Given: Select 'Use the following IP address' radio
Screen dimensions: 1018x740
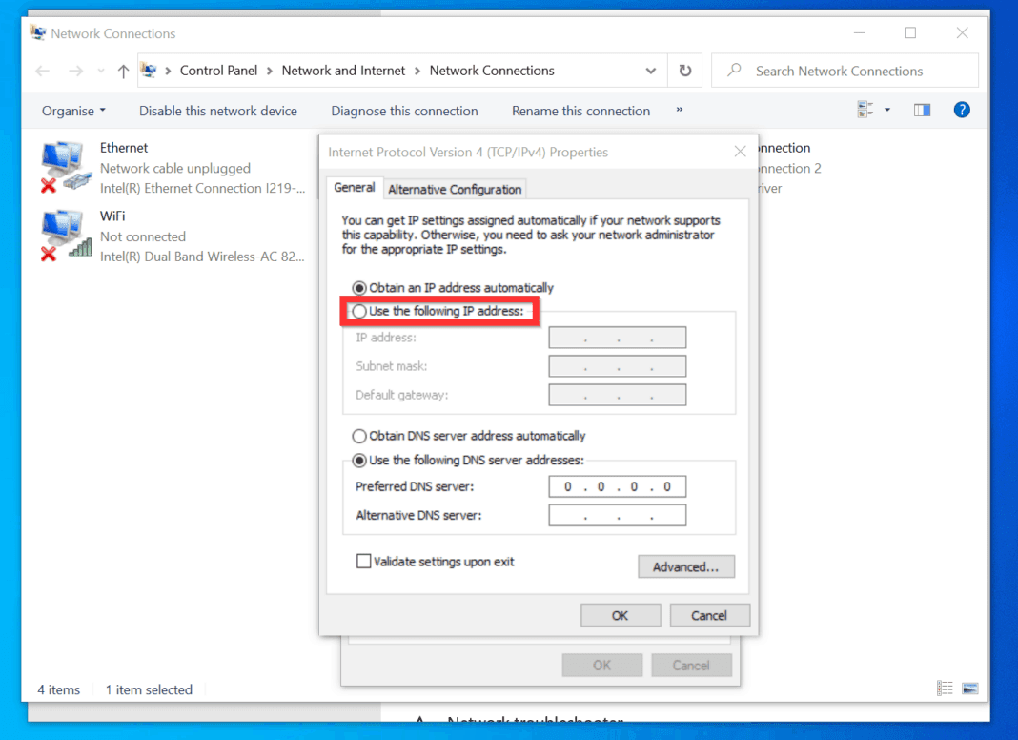Looking at the screenshot, I should 359,311.
